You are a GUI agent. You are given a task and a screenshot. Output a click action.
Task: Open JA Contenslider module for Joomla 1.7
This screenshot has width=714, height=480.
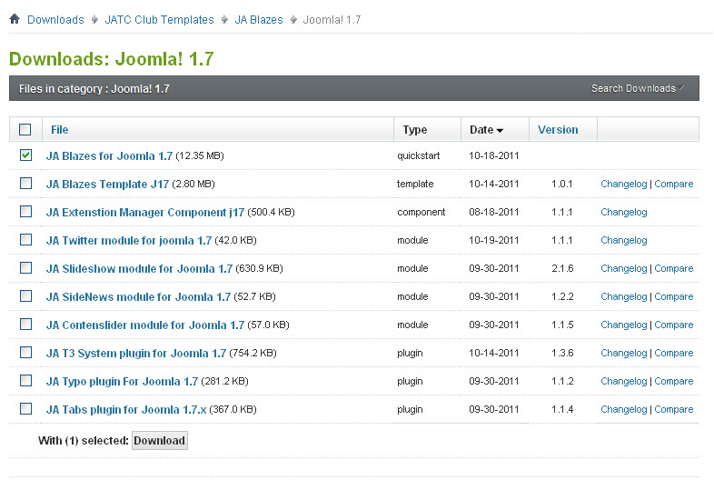[x=145, y=325]
